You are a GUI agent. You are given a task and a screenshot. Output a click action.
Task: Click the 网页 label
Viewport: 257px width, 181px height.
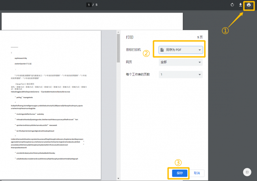coord(129,62)
